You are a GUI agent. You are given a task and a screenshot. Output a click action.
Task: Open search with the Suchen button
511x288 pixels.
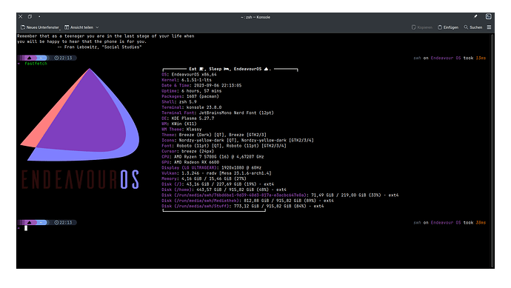pos(473,27)
